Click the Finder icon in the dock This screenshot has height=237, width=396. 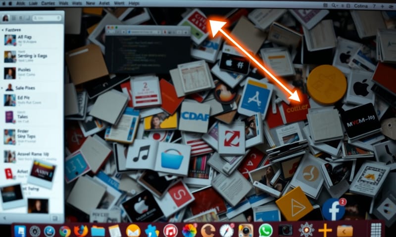20,231
